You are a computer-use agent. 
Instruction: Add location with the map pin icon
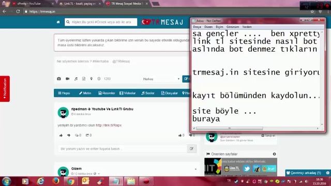[92, 79]
